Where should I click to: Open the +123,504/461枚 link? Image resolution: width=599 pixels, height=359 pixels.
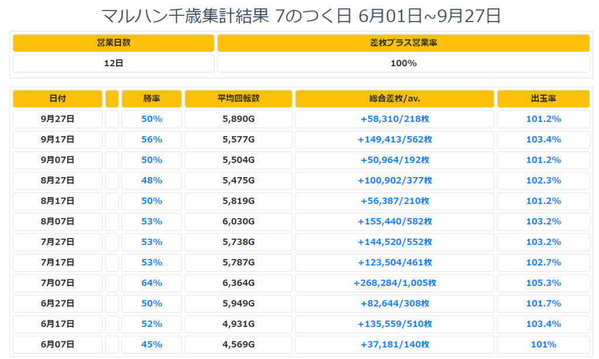pyautogui.click(x=395, y=263)
